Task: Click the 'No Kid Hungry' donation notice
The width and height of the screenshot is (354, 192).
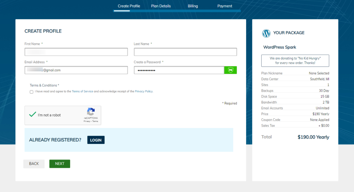Action: pyautogui.click(x=295, y=60)
